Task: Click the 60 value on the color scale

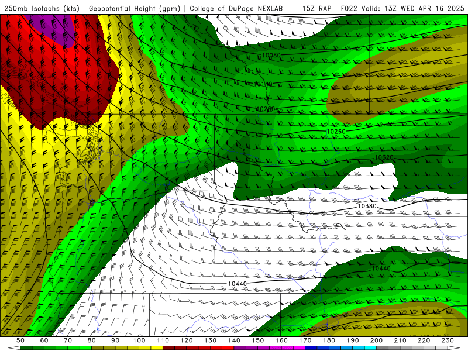Action: (x=44, y=340)
